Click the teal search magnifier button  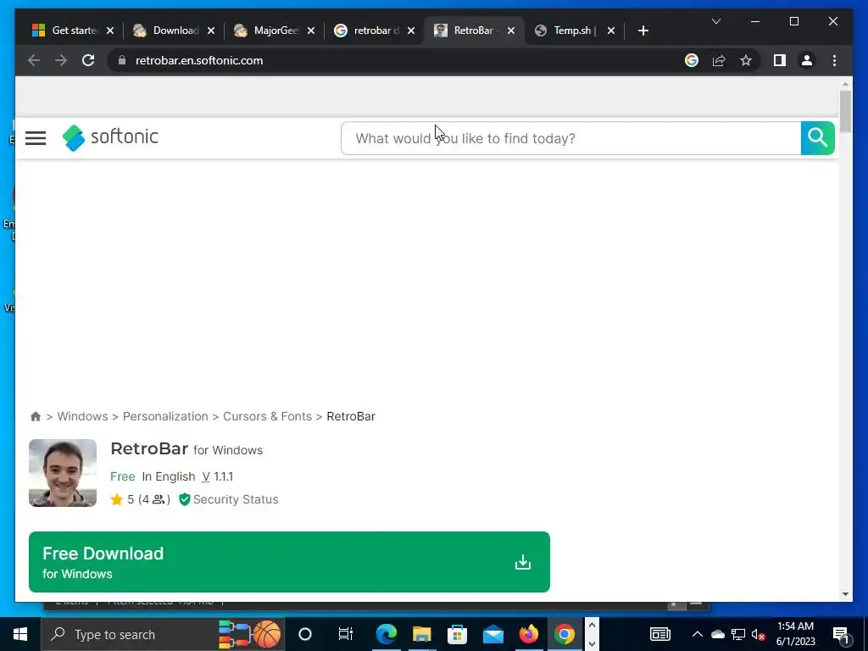(817, 138)
